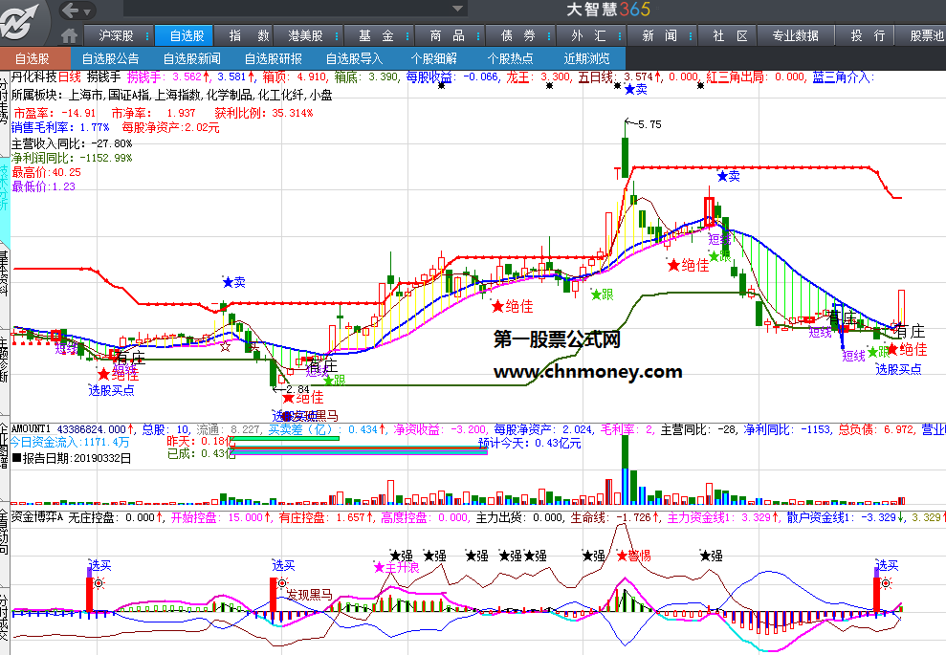Click the 报告日期 20190332日 text
Image resolution: width=946 pixels, height=655 pixels.
[72, 458]
